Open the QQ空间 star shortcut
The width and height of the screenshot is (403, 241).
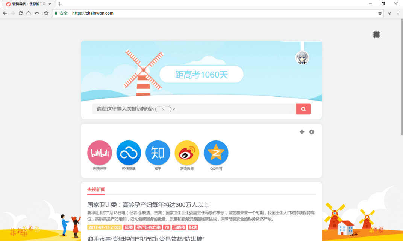(216, 153)
